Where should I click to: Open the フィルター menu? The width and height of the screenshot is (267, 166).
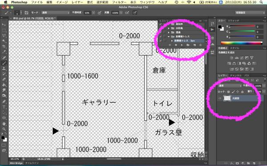(119, 2)
